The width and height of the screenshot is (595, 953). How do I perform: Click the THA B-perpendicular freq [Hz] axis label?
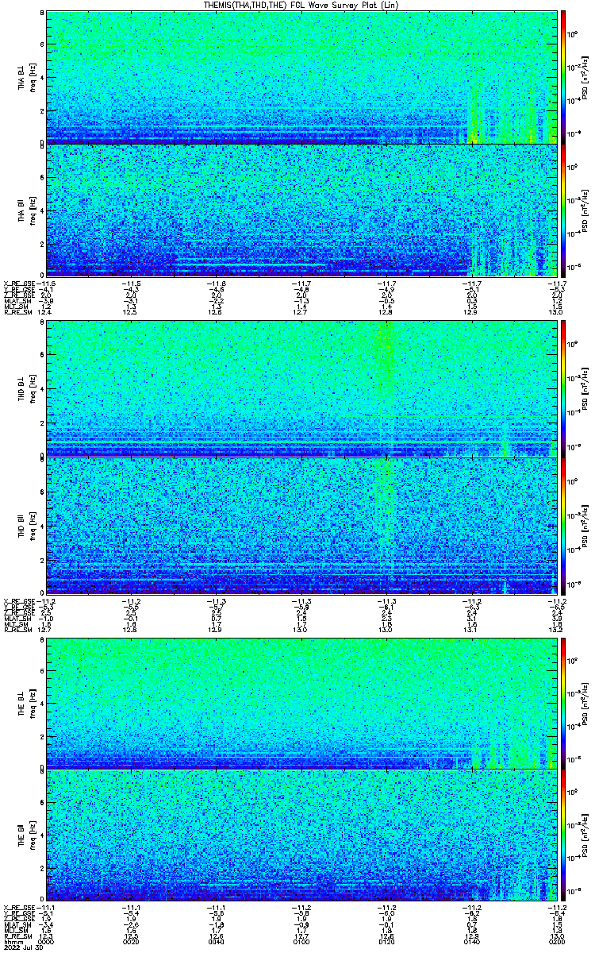tap(32, 77)
